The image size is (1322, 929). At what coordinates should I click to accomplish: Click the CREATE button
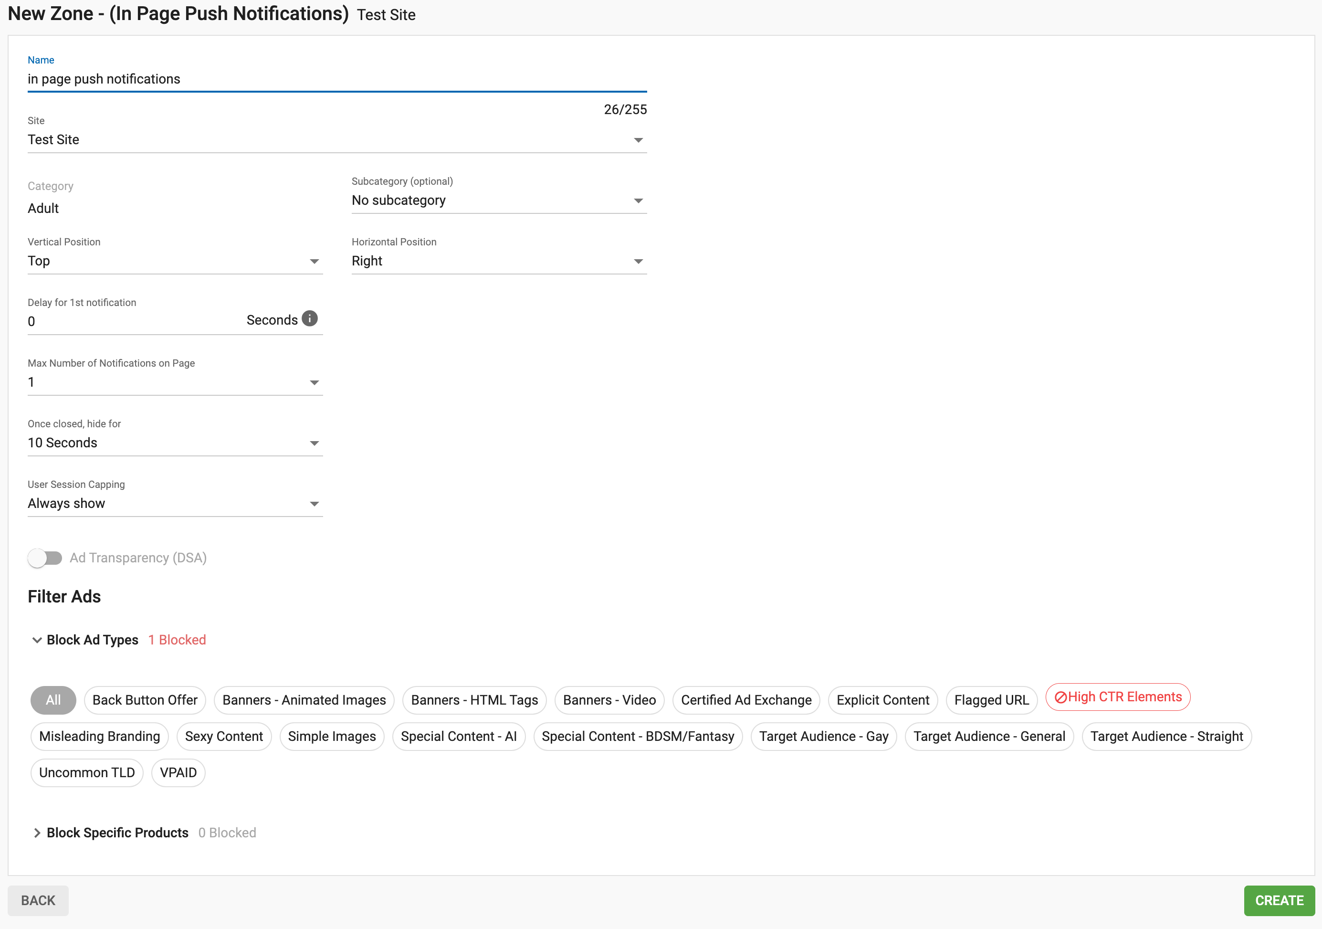[1279, 900]
